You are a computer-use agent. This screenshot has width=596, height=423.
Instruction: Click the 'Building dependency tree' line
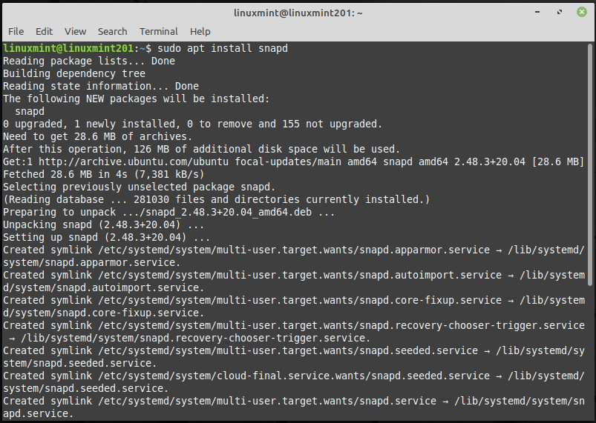pos(74,73)
